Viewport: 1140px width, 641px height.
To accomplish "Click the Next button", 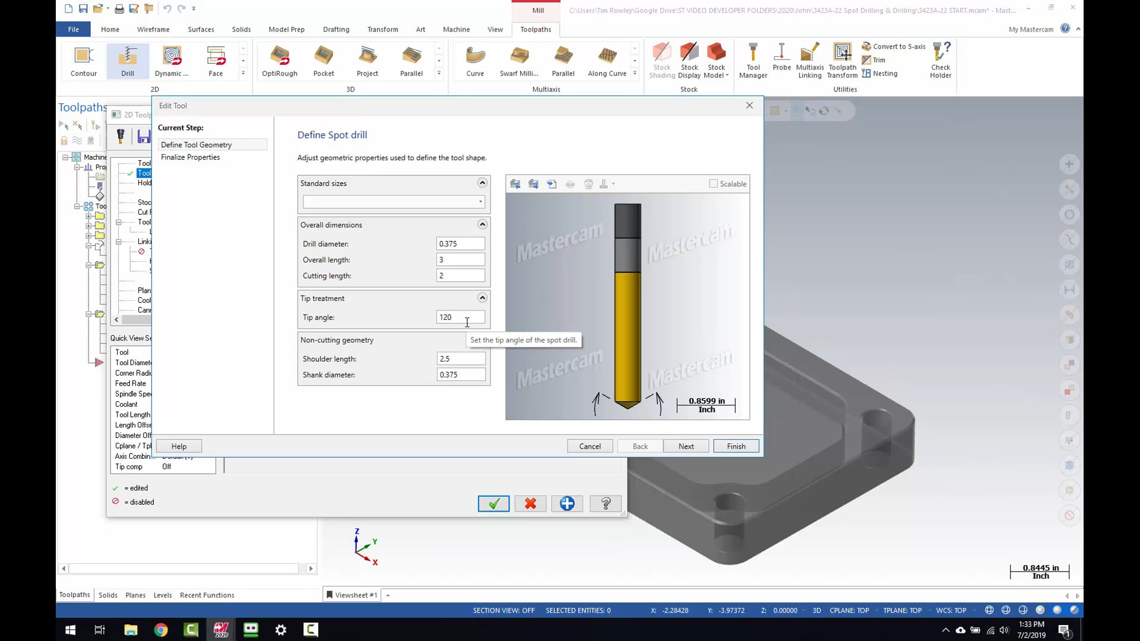I will click(x=686, y=445).
